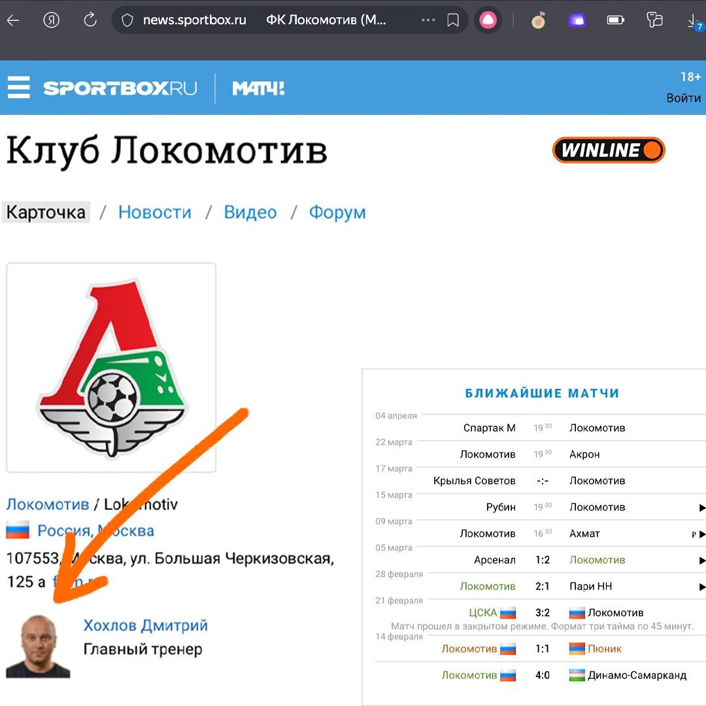Click the 19:00 time for Акрон match

pos(543,454)
